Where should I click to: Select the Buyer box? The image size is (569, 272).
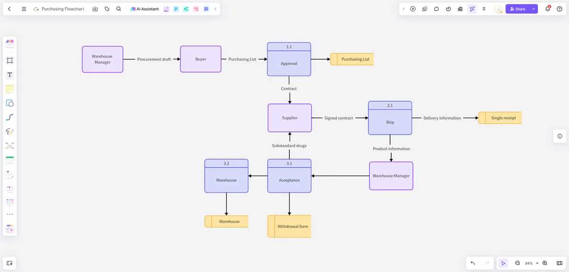pos(201,59)
